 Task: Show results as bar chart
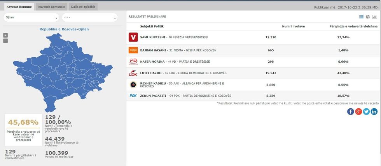374,17
